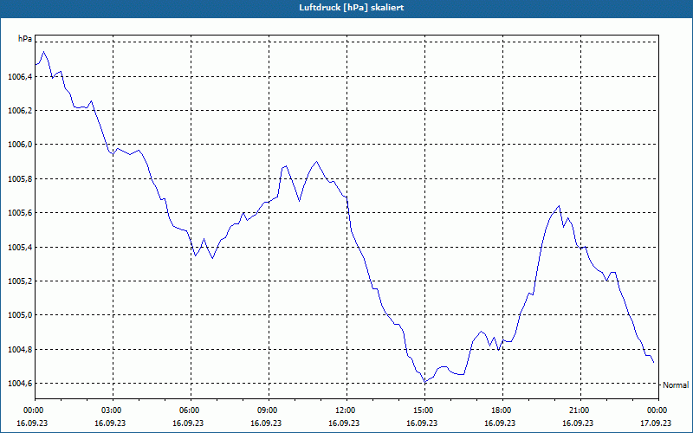This screenshot has height=433, width=693.
Task: Click the 16.09.23 date beneath 21:00
Action: pos(578,423)
